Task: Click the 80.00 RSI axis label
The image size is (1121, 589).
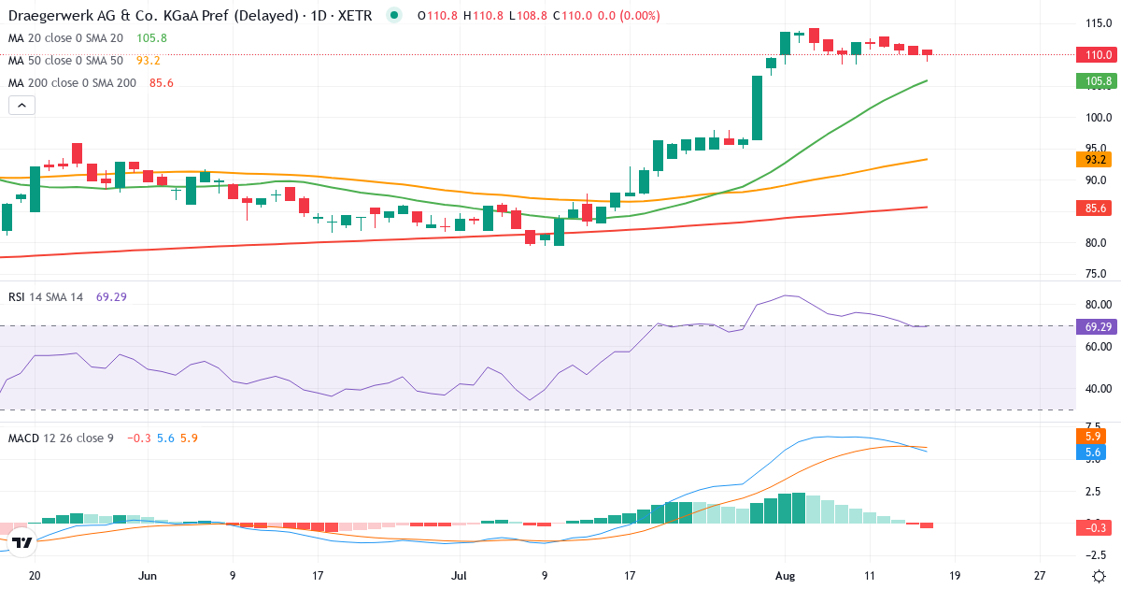Action: click(1097, 305)
